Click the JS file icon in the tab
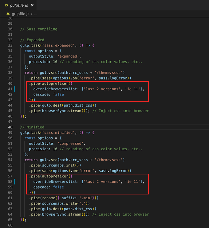The width and height of the screenshot is (209, 228). click(x=6, y=5)
